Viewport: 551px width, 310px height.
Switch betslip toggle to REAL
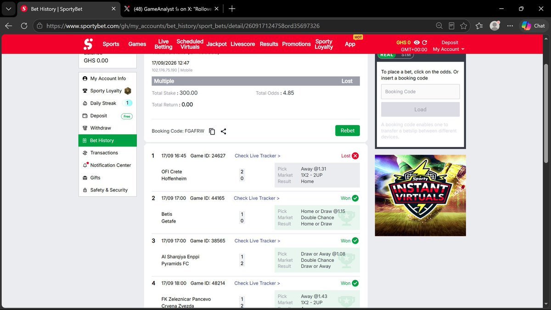[387, 55]
